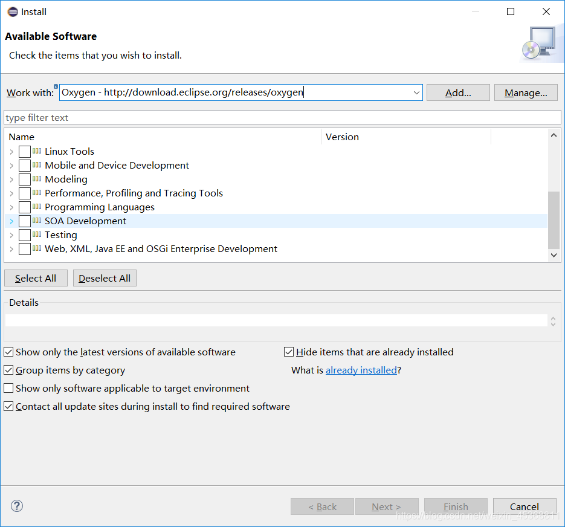
Task: Toggle Group items by category checkbox
Action: coord(8,370)
